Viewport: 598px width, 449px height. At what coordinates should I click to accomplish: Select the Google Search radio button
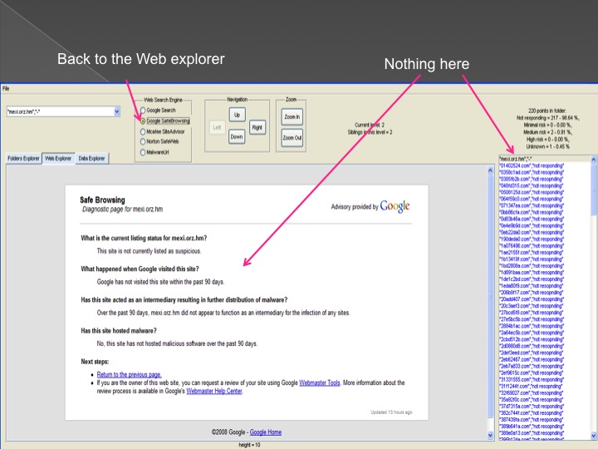click(x=143, y=111)
